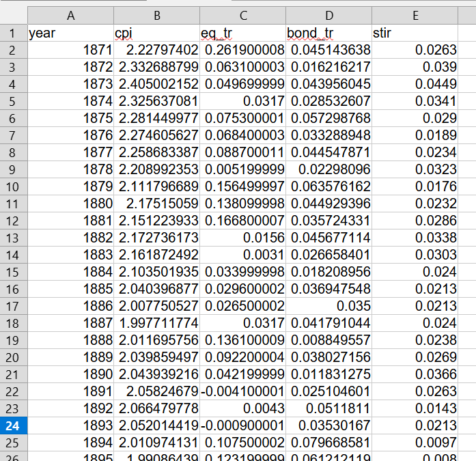Select cell with year 1871
This screenshot has height=461, width=476.
point(71,50)
